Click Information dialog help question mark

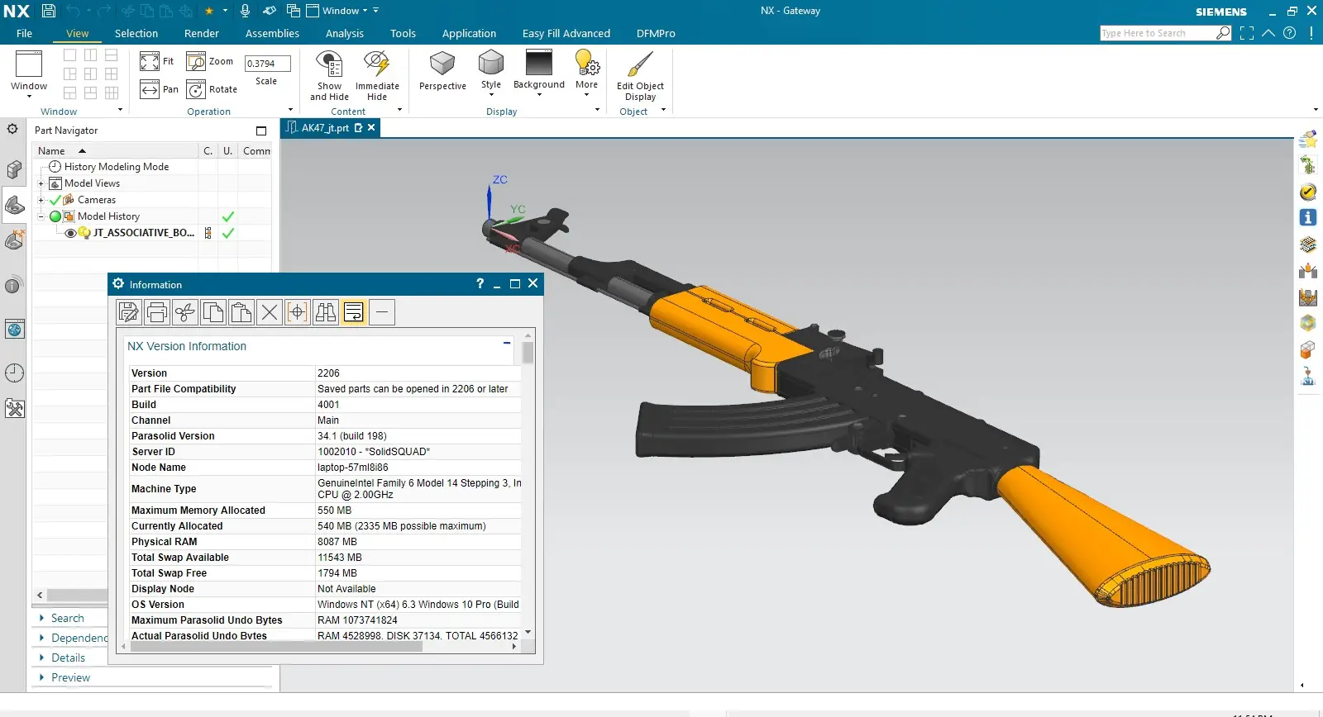(480, 283)
